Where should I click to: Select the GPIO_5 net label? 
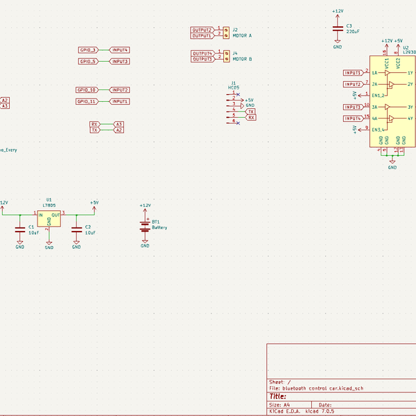88,62
